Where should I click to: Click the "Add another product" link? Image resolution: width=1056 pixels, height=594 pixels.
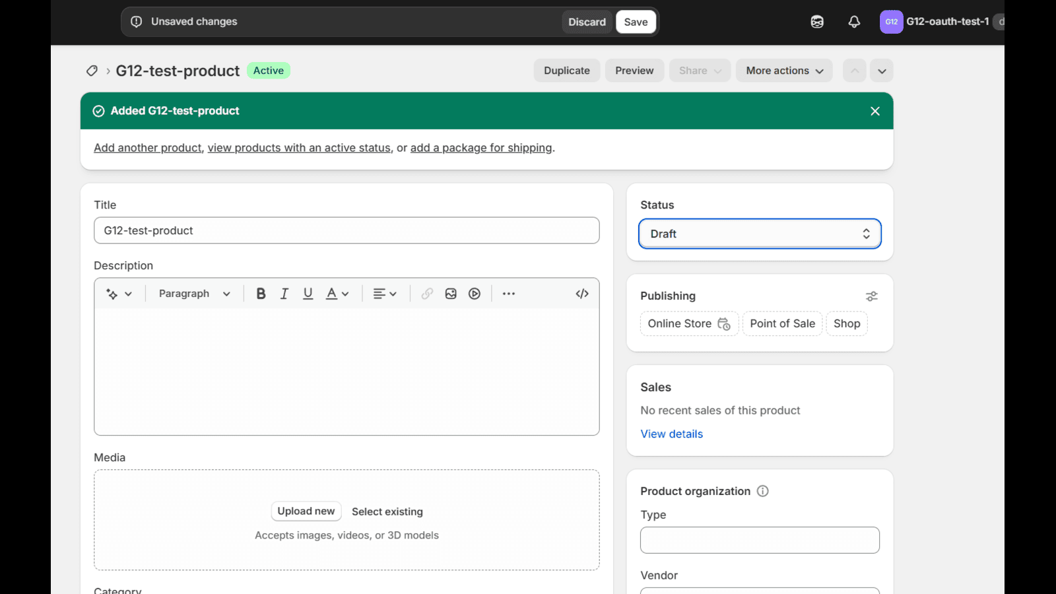147,147
